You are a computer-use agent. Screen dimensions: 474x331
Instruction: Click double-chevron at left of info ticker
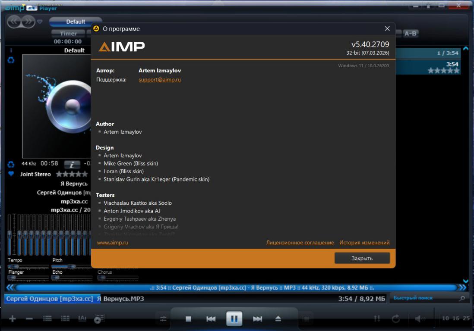coord(10,287)
